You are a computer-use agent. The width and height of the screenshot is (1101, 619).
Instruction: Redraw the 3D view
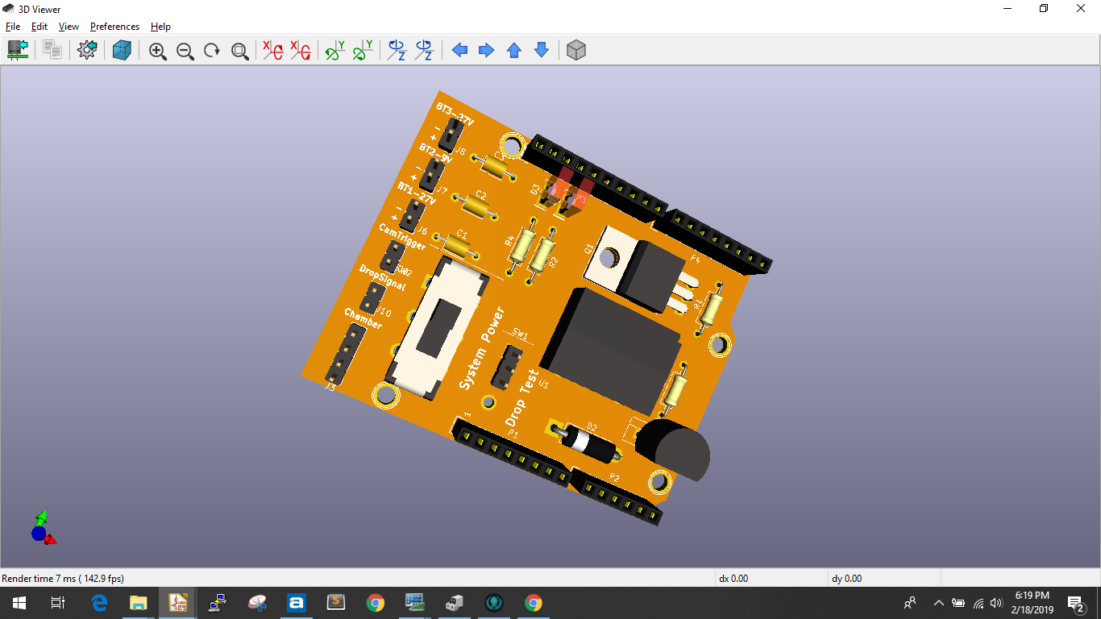click(x=212, y=51)
